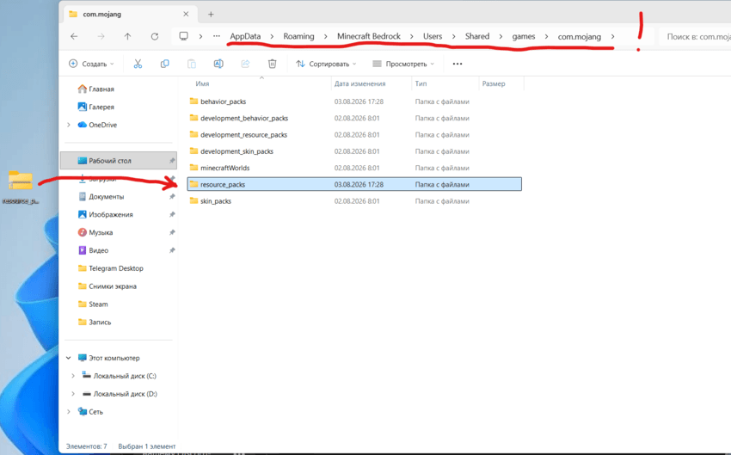Click games in the breadcrumb path

click(x=524, y=36)
